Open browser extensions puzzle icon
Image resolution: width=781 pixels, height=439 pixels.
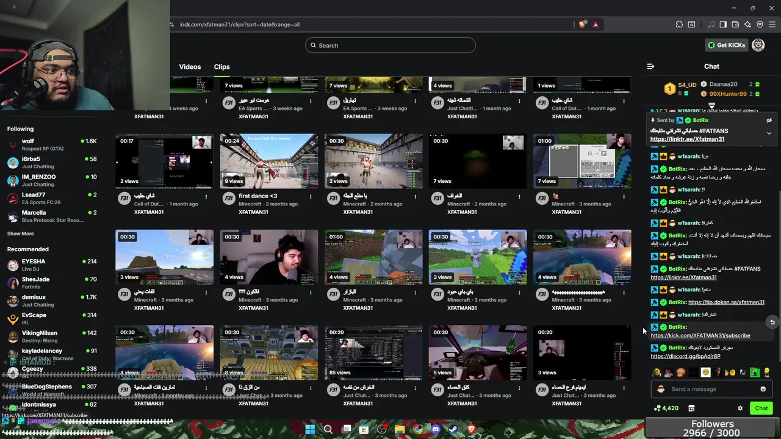679,24
